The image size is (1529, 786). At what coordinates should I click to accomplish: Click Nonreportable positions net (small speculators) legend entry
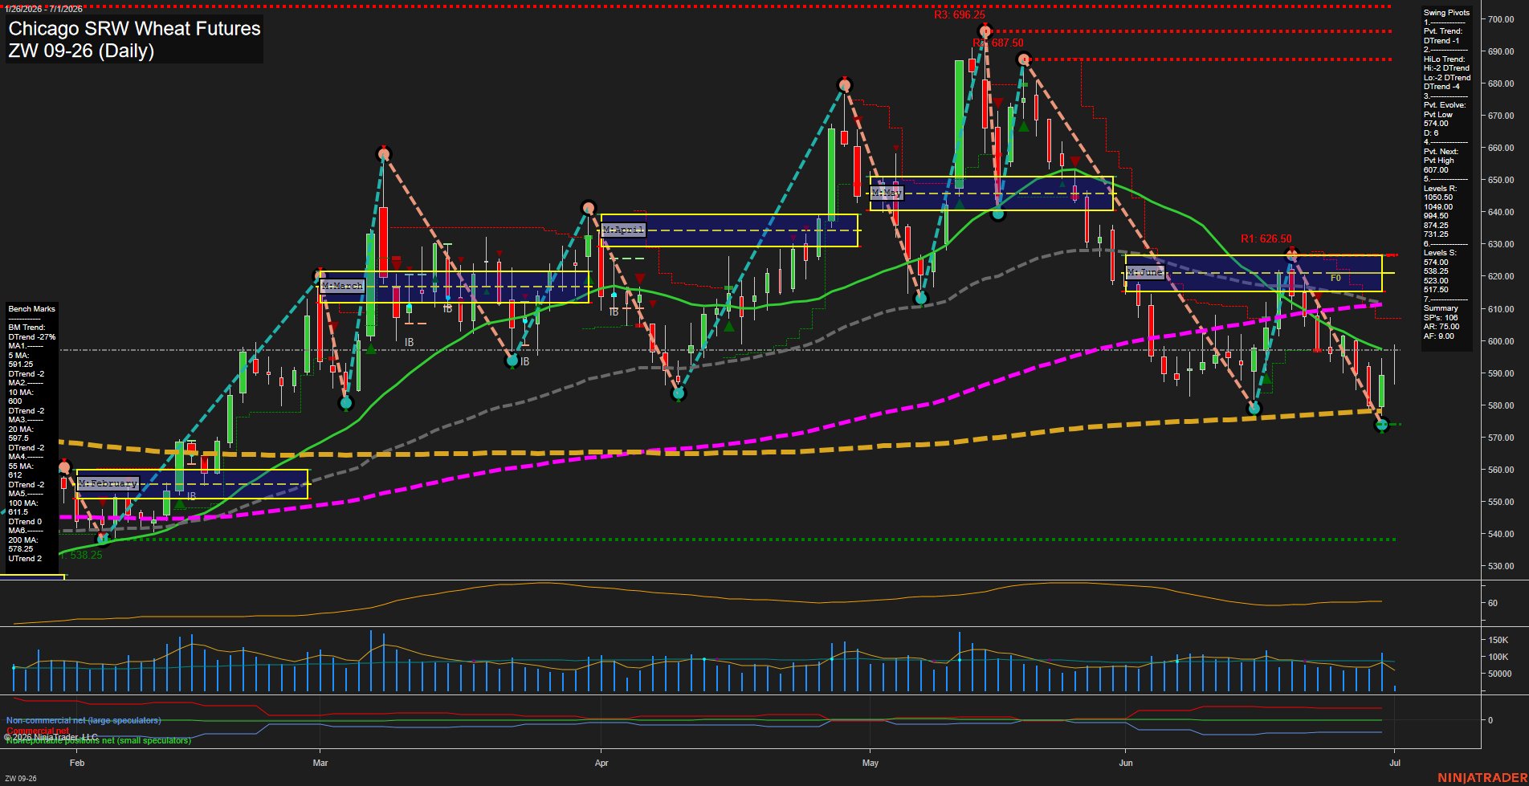point(99,740)
